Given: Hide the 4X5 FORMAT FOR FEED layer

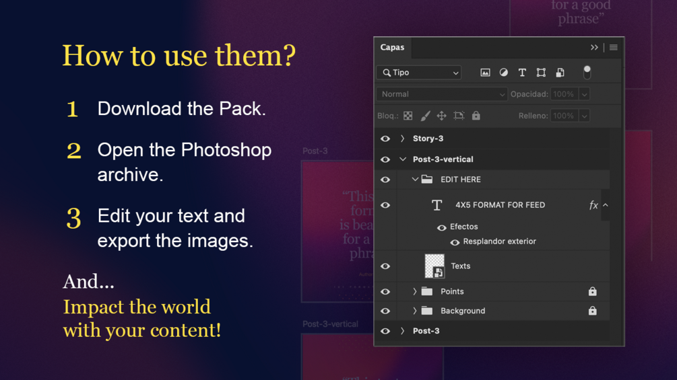Looking at the screenshot, I should (385, 205).
